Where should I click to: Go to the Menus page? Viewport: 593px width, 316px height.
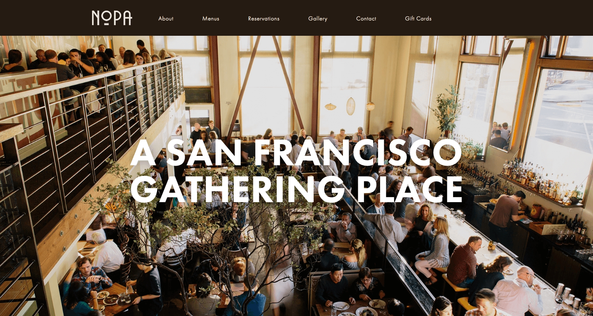point(211,19)
